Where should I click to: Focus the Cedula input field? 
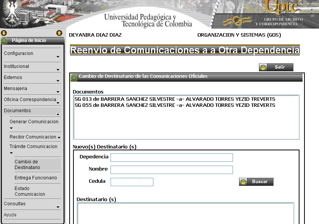(x=132, y=182)
